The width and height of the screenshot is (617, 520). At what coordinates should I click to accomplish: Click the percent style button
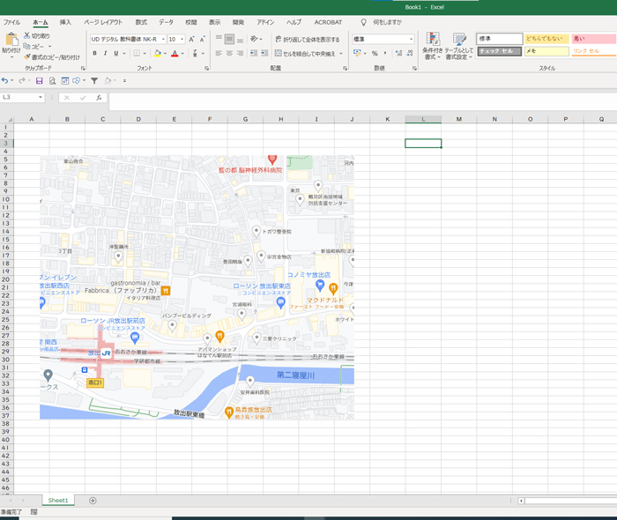click(375, 53)
